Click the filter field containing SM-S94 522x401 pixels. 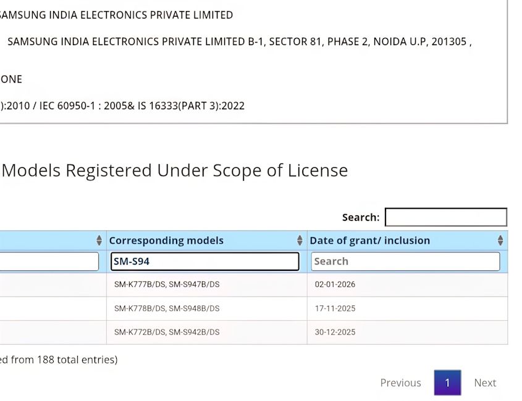coord(204,262)
